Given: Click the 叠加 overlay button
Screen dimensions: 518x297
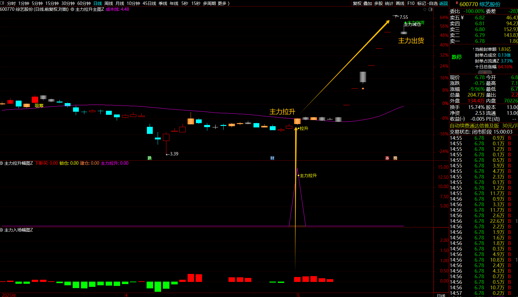Looking at the screenshot, I should (x=368, y=3).
